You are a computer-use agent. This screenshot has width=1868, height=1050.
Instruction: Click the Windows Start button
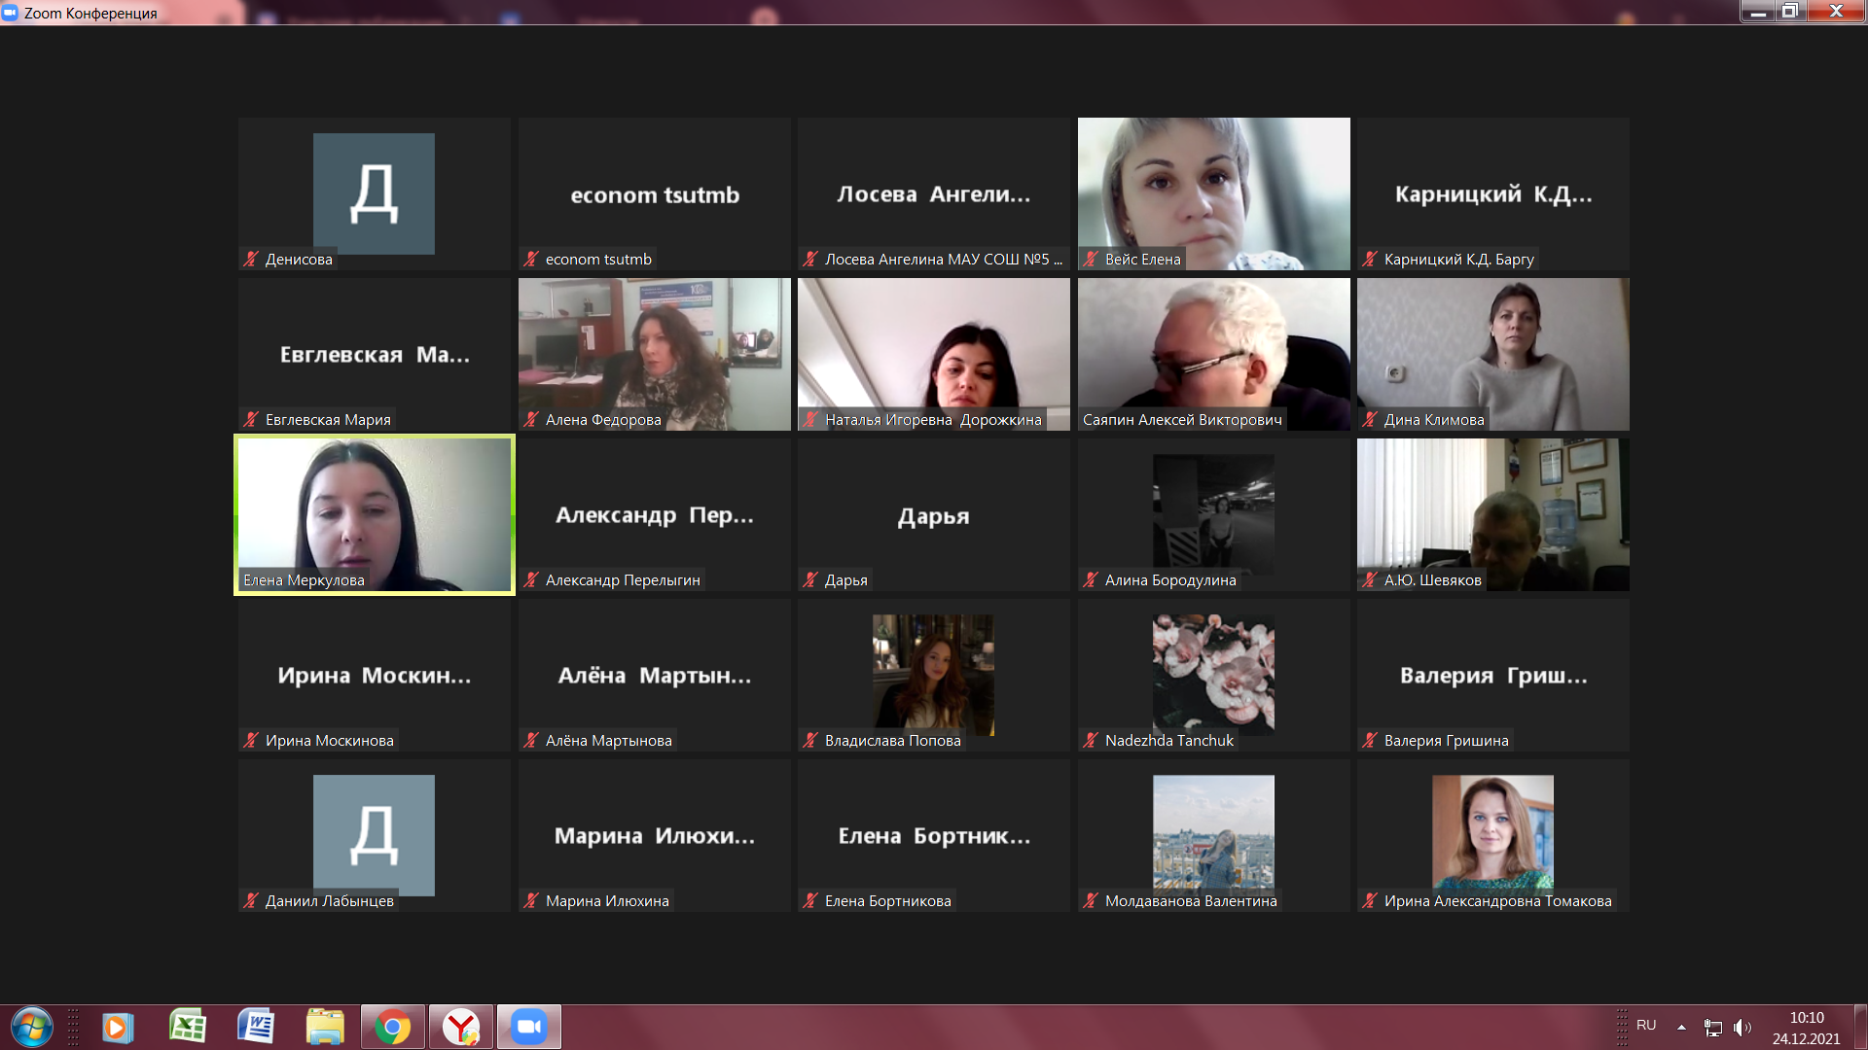31,1027
